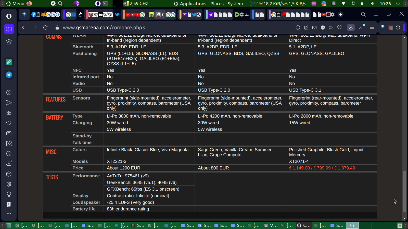Open History clock icon in sidebar
The image size is (408, 229).
[9, 154]
